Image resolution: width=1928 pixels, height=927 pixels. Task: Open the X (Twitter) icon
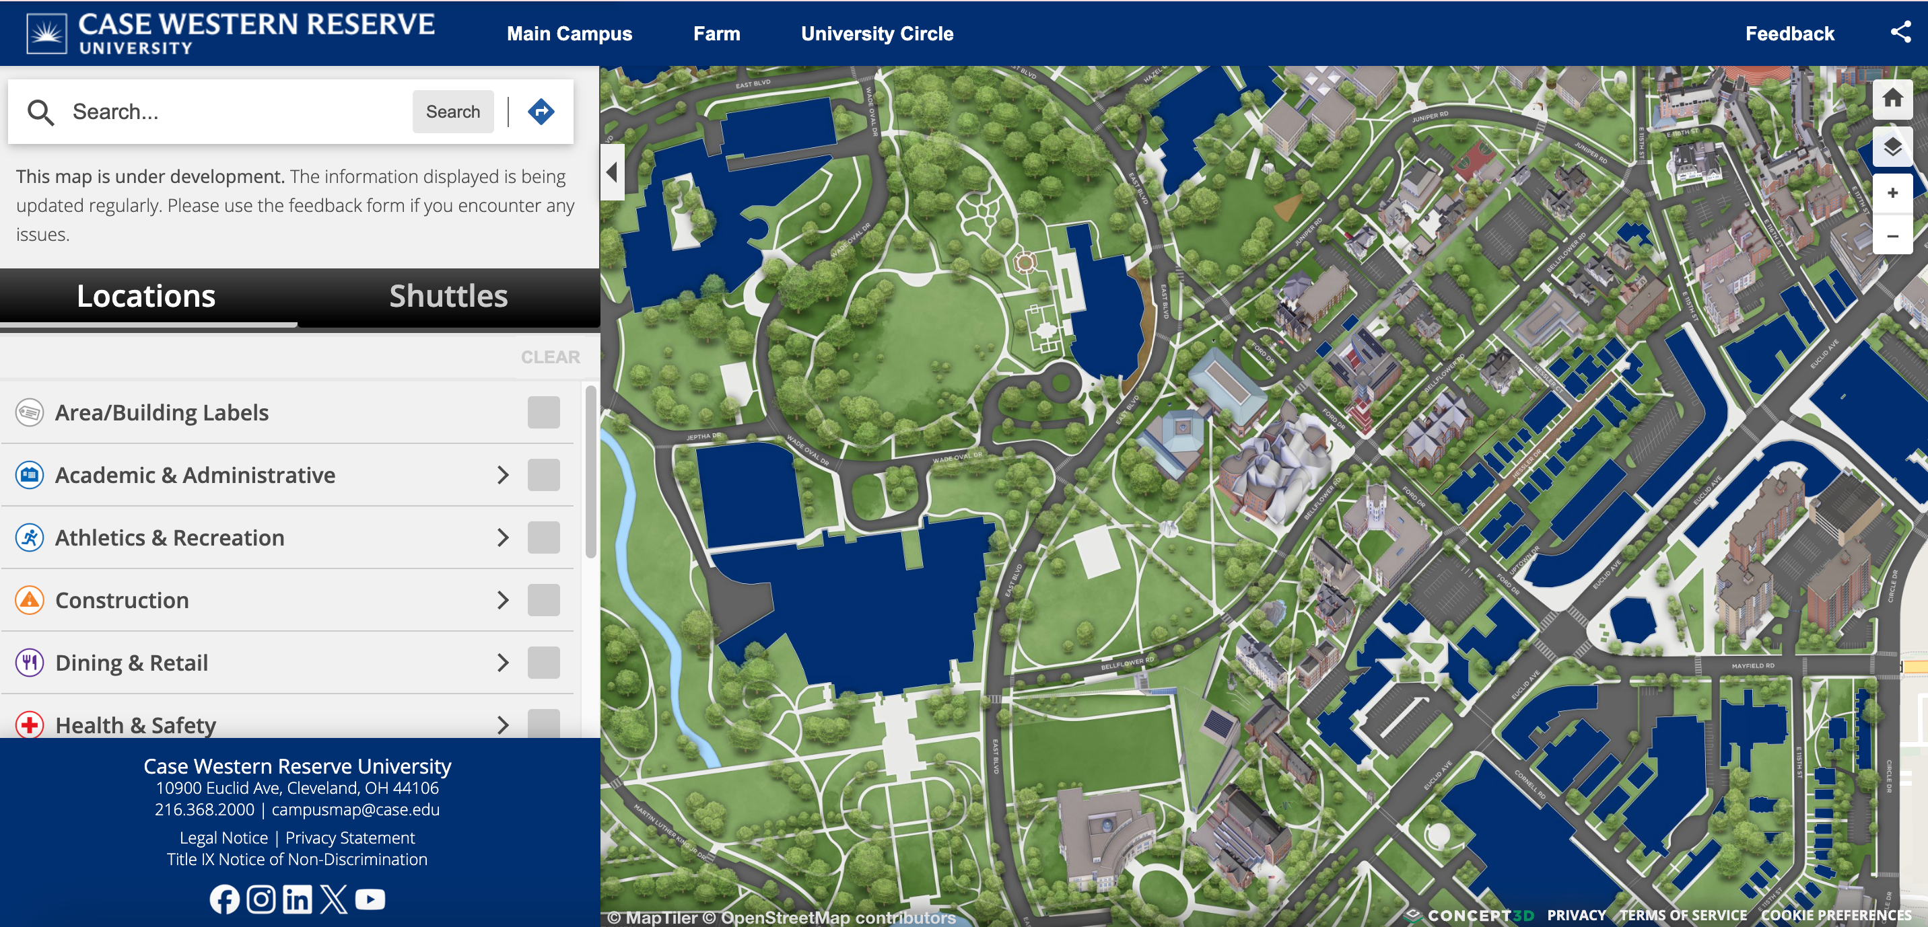click(x=334, y=899)
